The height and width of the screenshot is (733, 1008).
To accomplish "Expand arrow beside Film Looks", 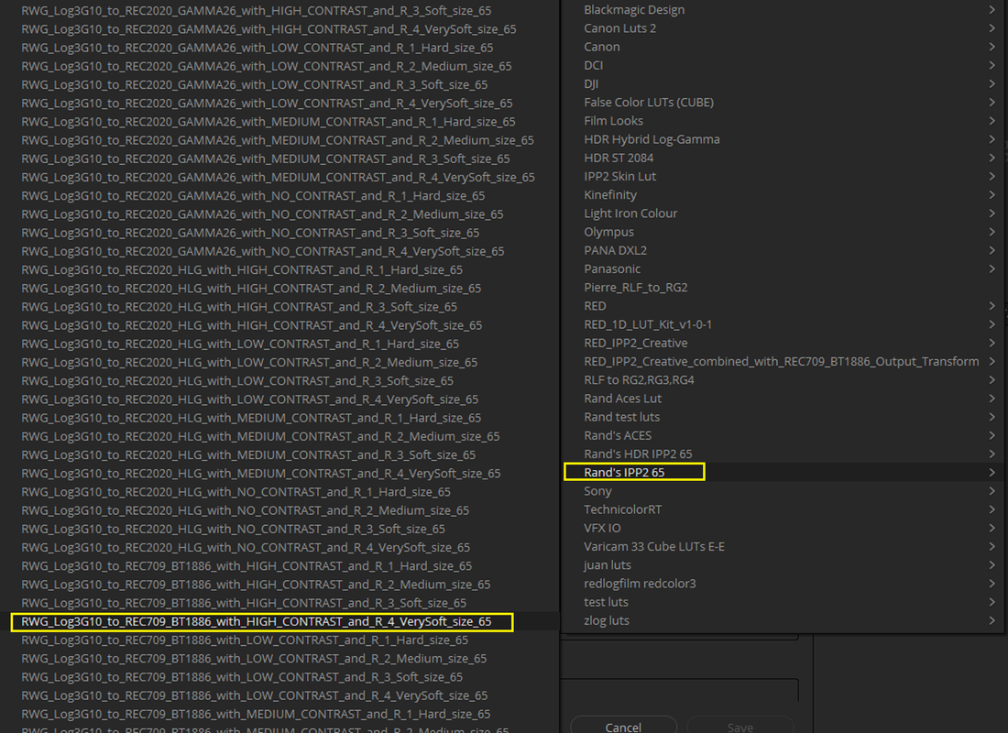I will [x=992, y=121].
